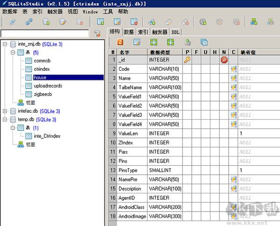Click the not-null icon in the _id row
280x226 pixels.
pos(224,60)
